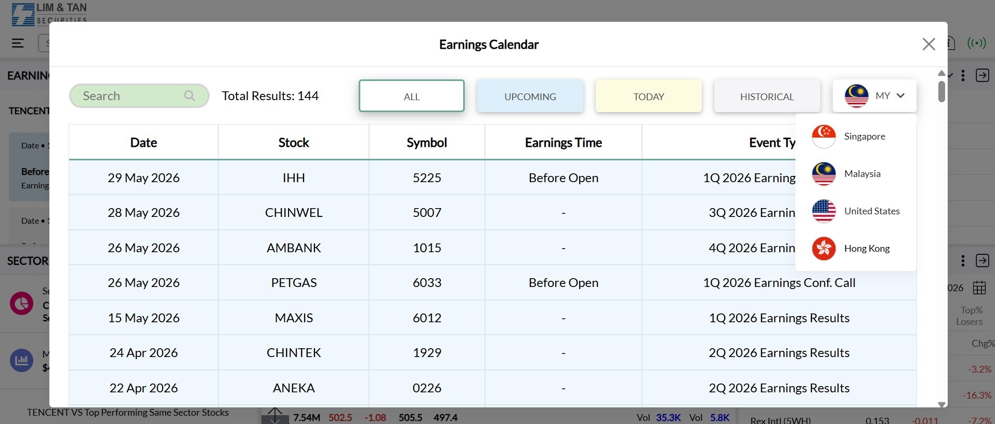
Task: Show TODAY earnings filter
Action: (x=648, y=96)
